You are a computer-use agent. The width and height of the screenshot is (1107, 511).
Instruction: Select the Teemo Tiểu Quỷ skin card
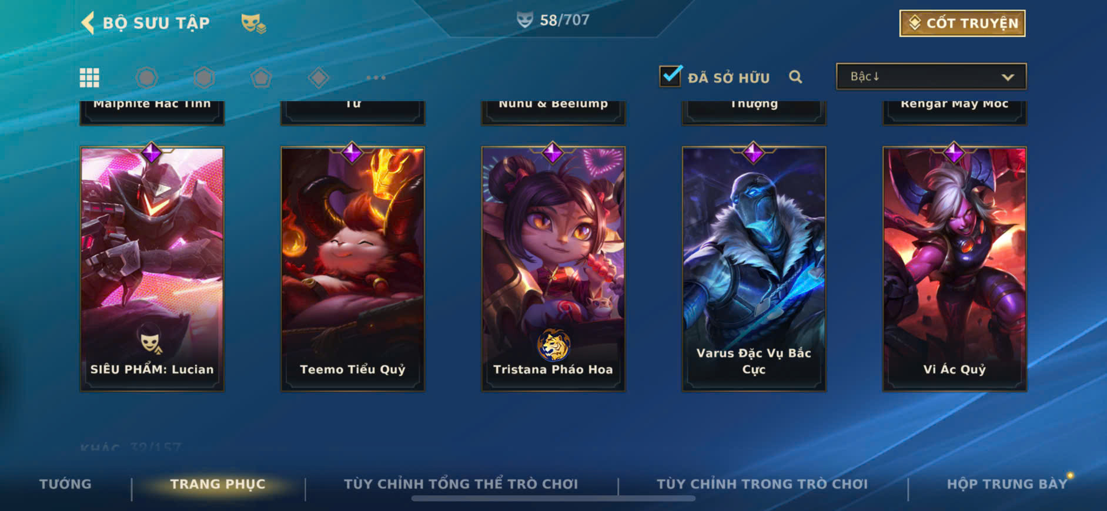point(353,269)
